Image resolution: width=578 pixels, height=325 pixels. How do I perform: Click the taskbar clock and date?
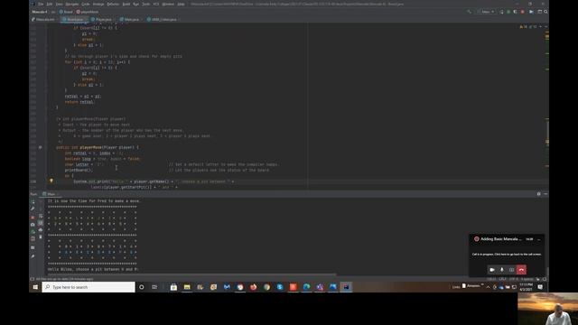click(526, 287)
